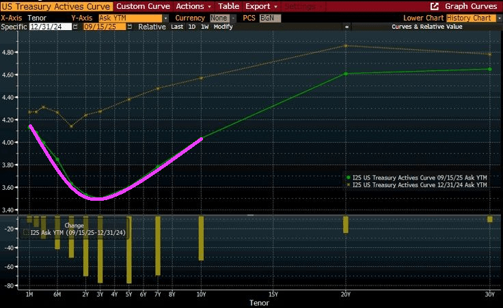Toggle the 1D relative period
Screen dimensions: 503x308
(x=193, y=27)
